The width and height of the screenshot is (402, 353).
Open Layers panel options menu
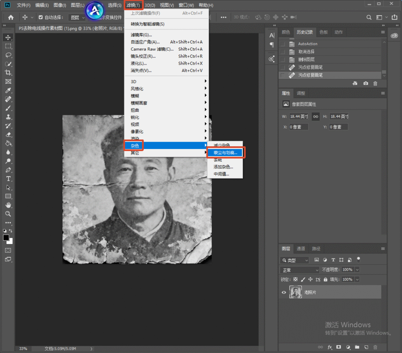pyautogui.click(x=383, y=249)
